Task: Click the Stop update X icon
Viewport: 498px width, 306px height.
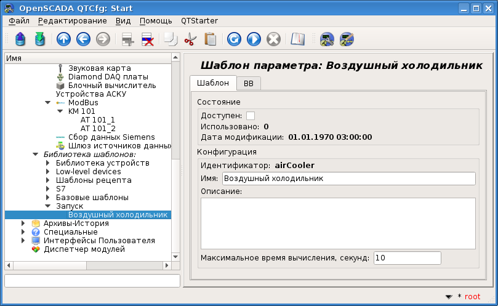Action: [x=273, y=39]
